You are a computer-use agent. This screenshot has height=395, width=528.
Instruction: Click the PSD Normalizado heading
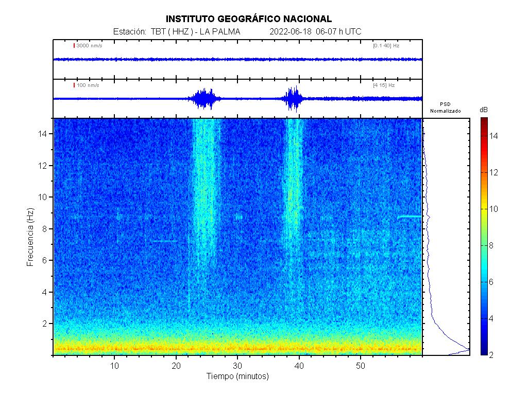tap(446, 107)
